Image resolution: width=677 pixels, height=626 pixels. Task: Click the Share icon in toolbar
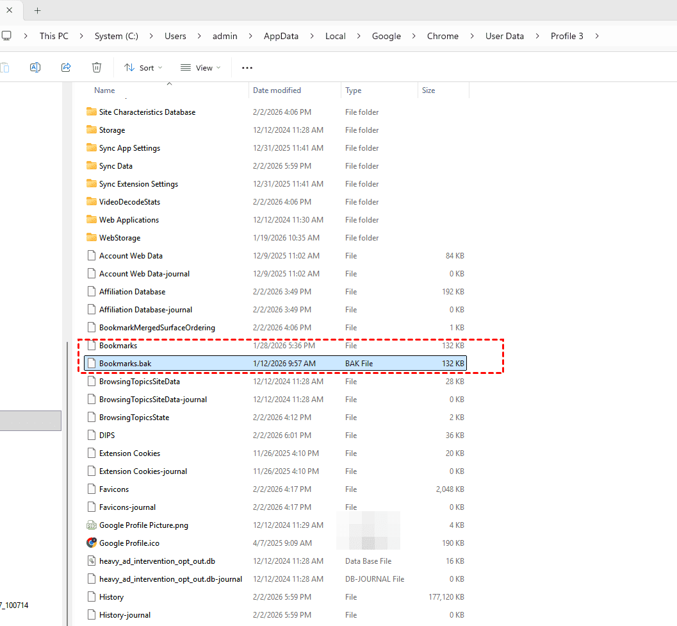(66, 67)
